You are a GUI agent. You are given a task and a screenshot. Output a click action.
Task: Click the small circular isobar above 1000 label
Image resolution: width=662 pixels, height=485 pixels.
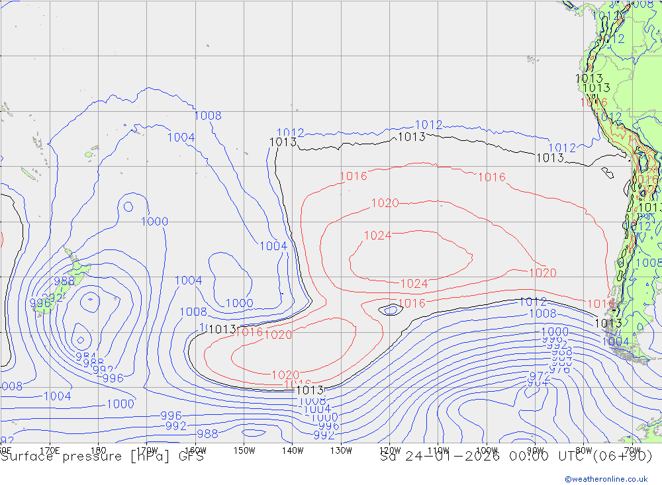[x=128, y=206]
